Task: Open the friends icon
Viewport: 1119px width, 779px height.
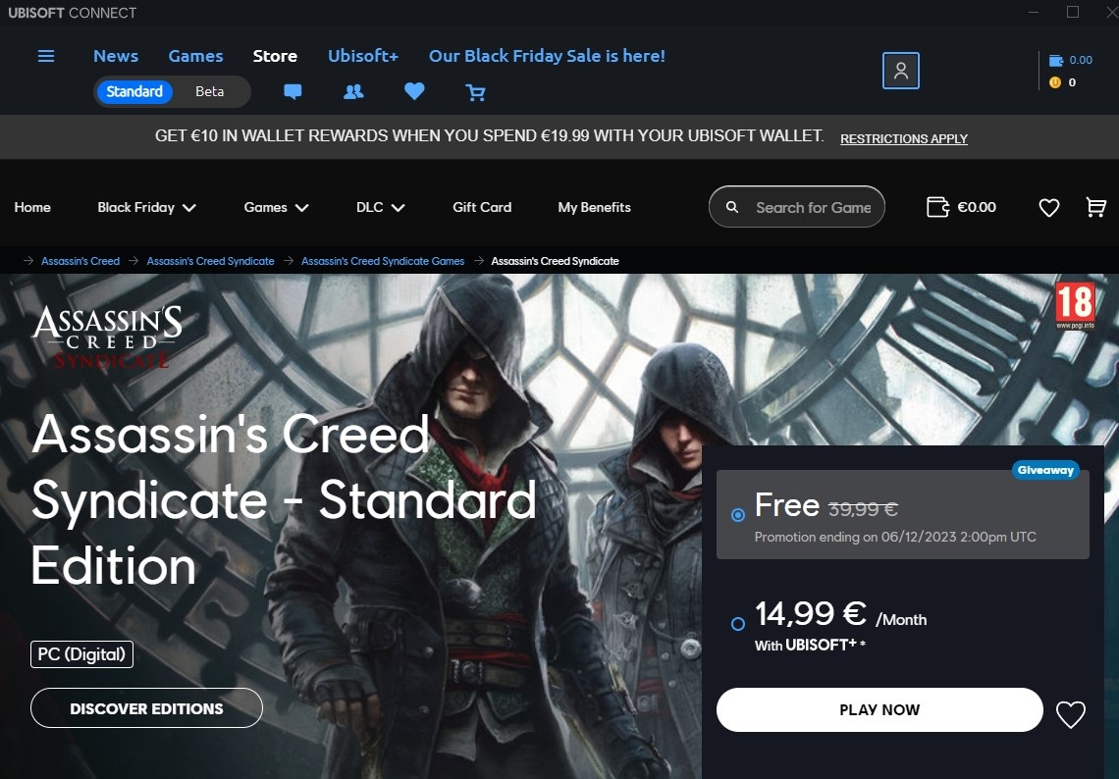Action: [353, 91]
